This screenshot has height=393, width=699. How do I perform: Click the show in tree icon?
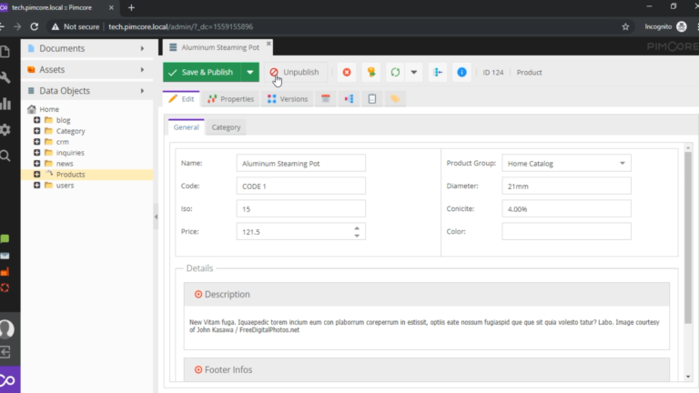pyautogui.click(x=438, y=72)
